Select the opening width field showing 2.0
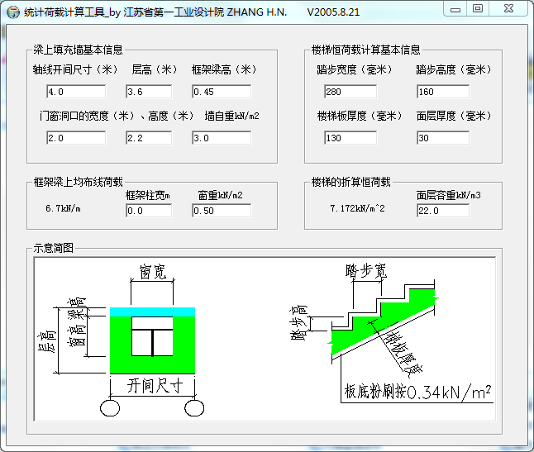Image resolution: width=534 pixels, height=452 pixels. tap(76, 138)
